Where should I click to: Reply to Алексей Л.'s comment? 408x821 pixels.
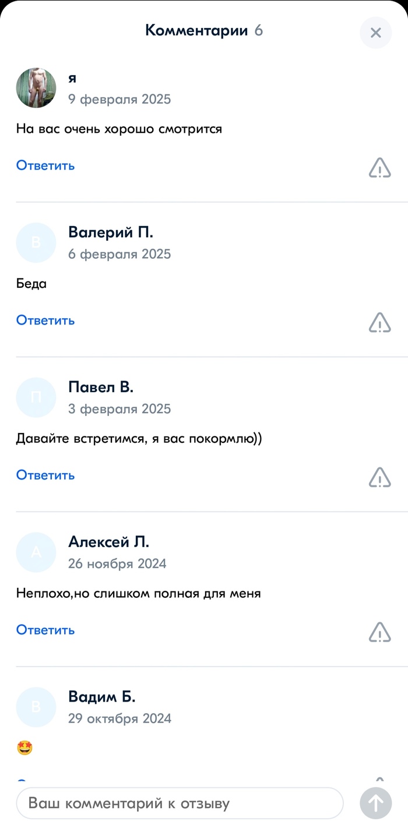[x=45, y=630]
